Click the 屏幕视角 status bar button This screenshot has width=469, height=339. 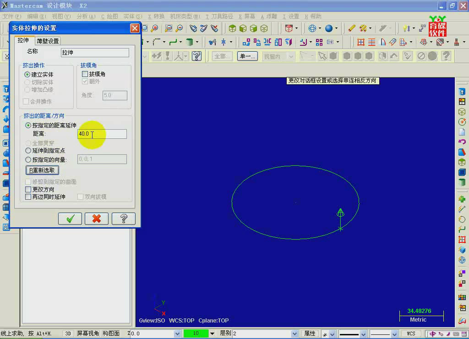coord(88,334)
